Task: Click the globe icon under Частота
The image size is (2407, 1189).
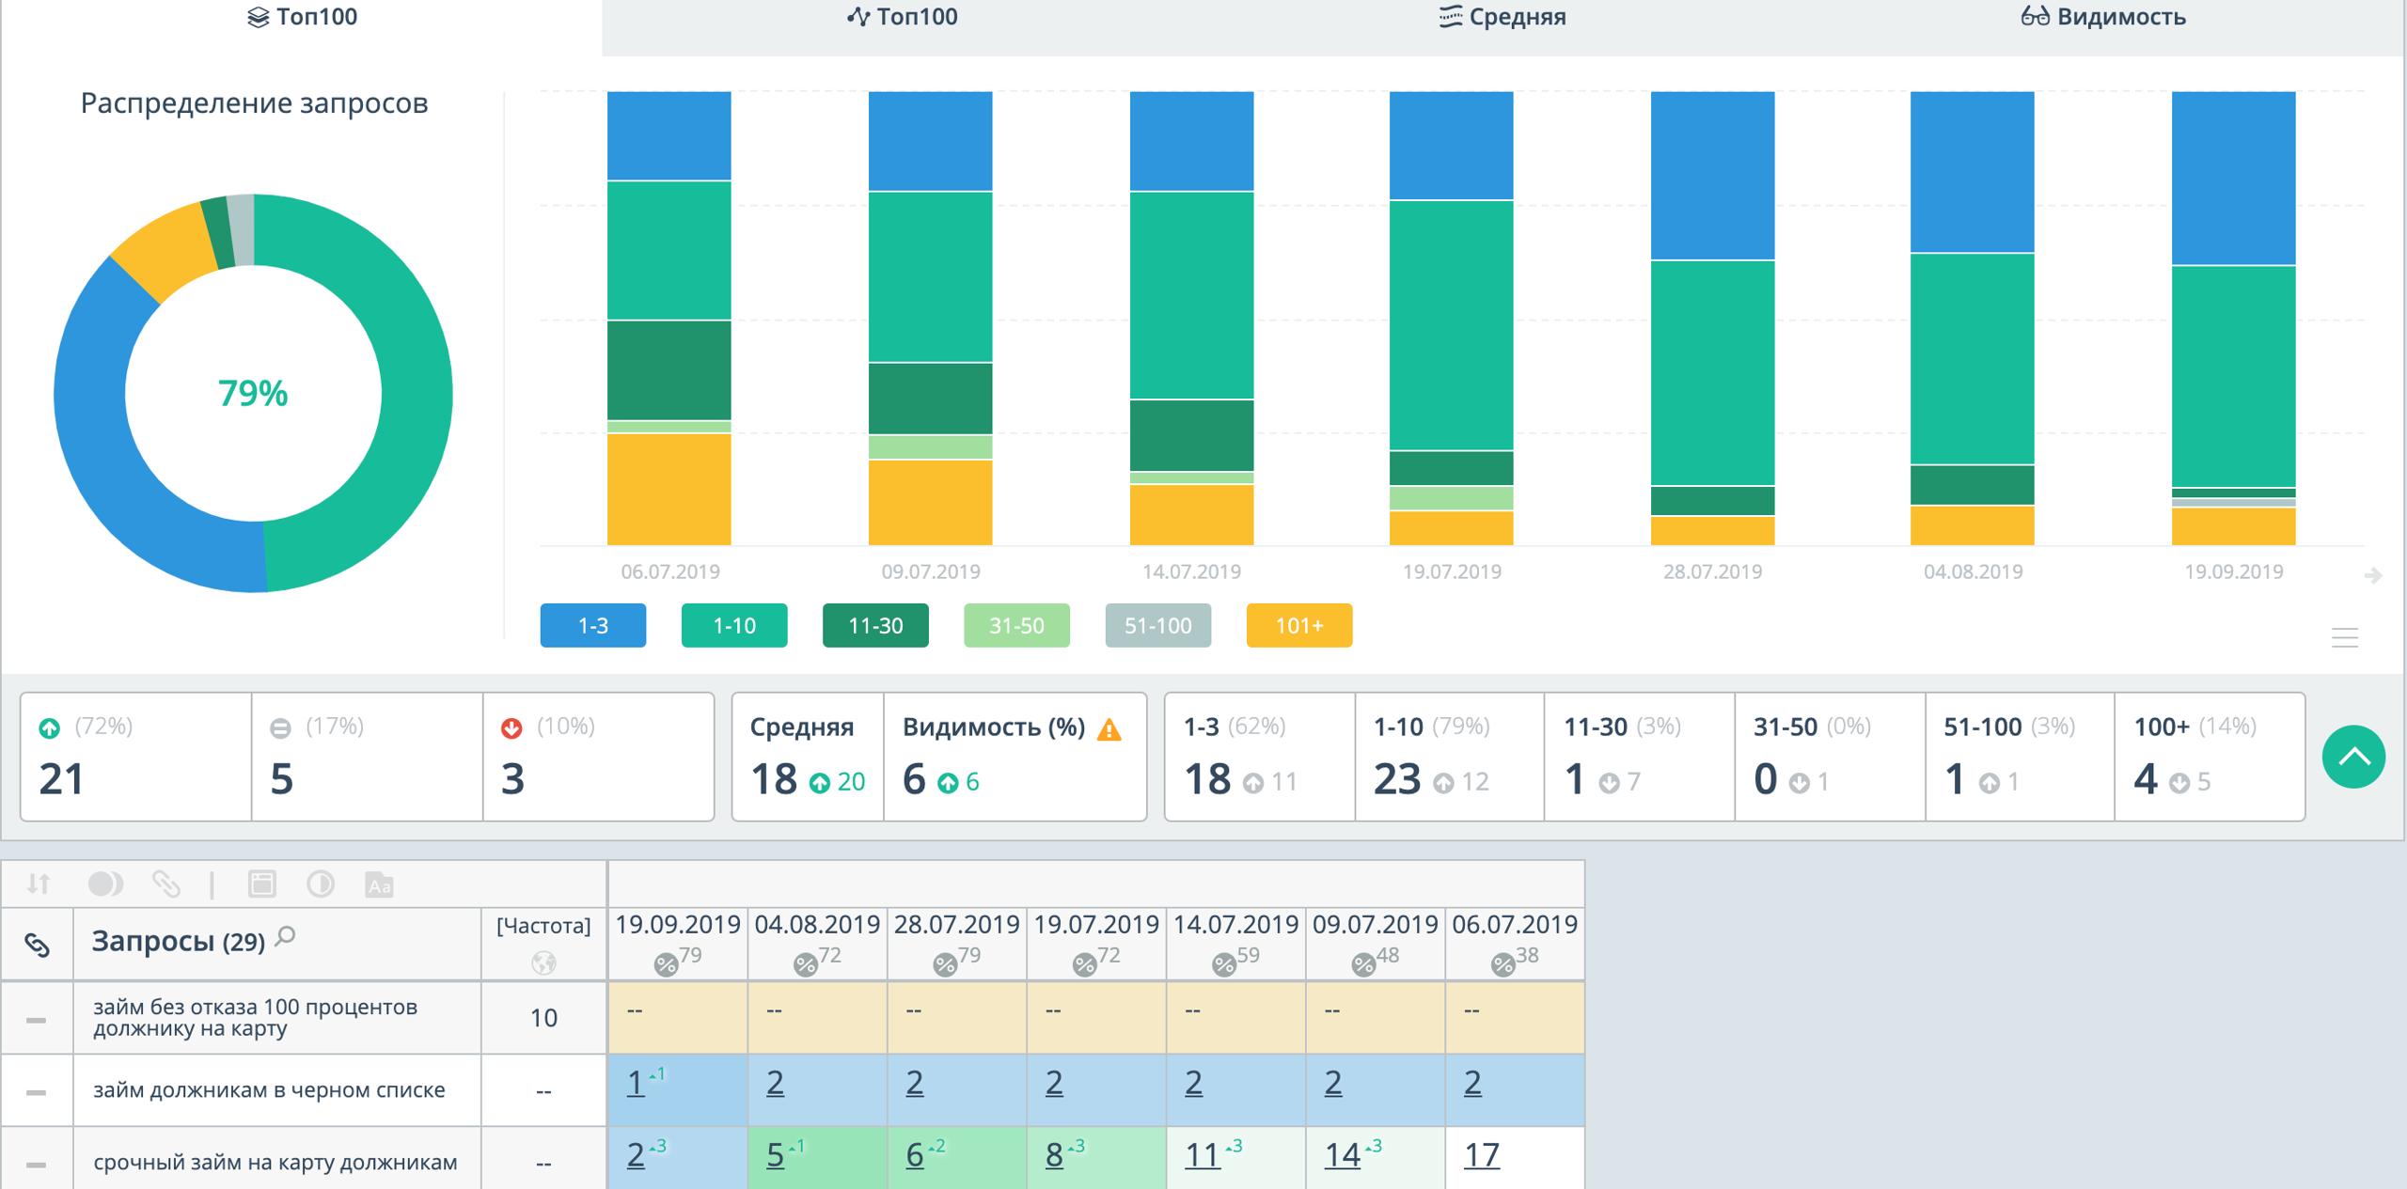Action: click(543, 962)
